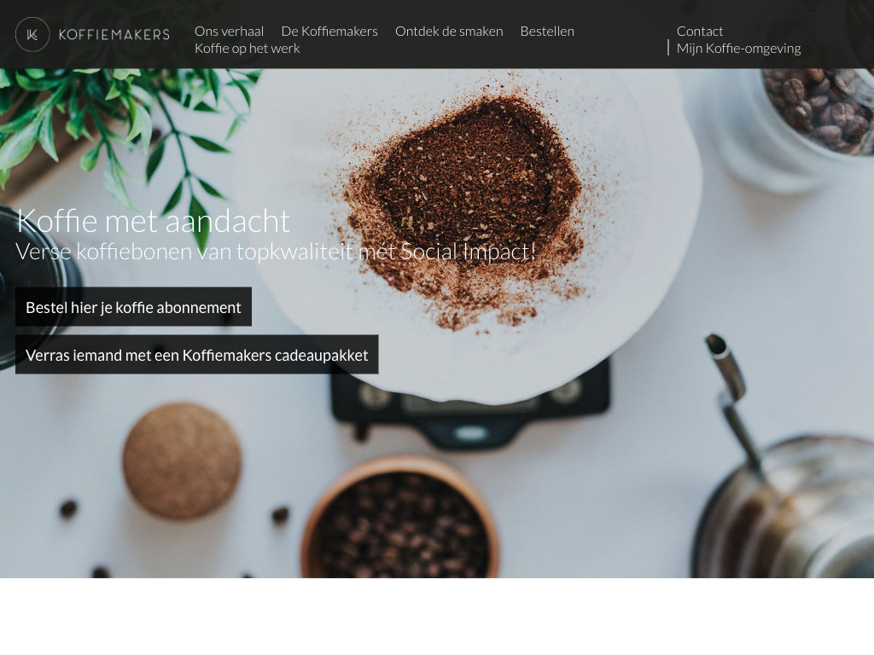Viewport: 874px width, 655px height.
Task: Click the Verse koffiebonen van topkwaliteit subheading
Action: tap(276, 252)
